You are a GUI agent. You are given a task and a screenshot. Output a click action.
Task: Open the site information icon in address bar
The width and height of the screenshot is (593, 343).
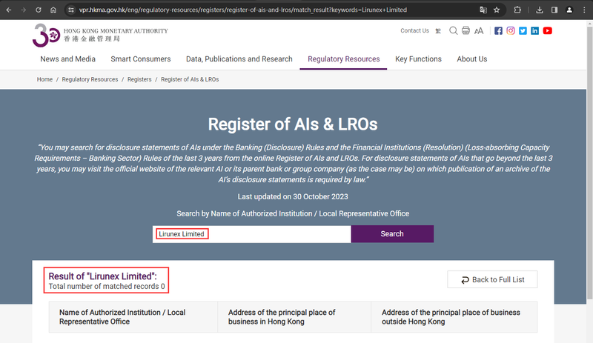(x=71, y=10)
